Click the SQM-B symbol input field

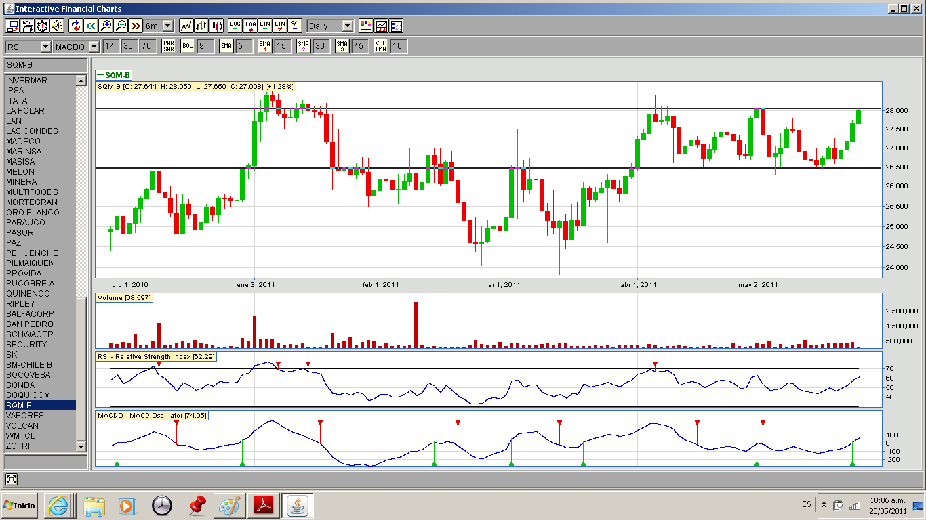(45, 65)
